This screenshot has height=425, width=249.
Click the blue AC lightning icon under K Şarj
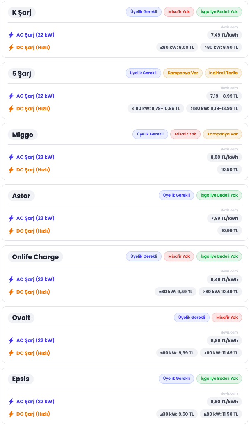point(11,35)
